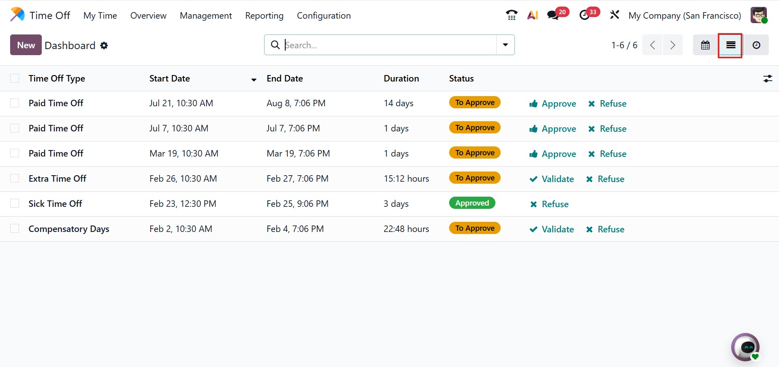Open the chat messages icon with badge 20
The image size is (779, 367).
tap(553, 15)
